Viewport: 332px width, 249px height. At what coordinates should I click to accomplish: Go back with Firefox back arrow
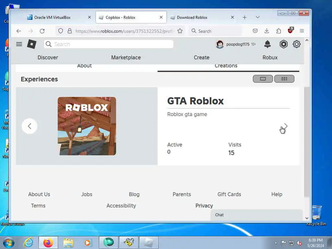19,31
